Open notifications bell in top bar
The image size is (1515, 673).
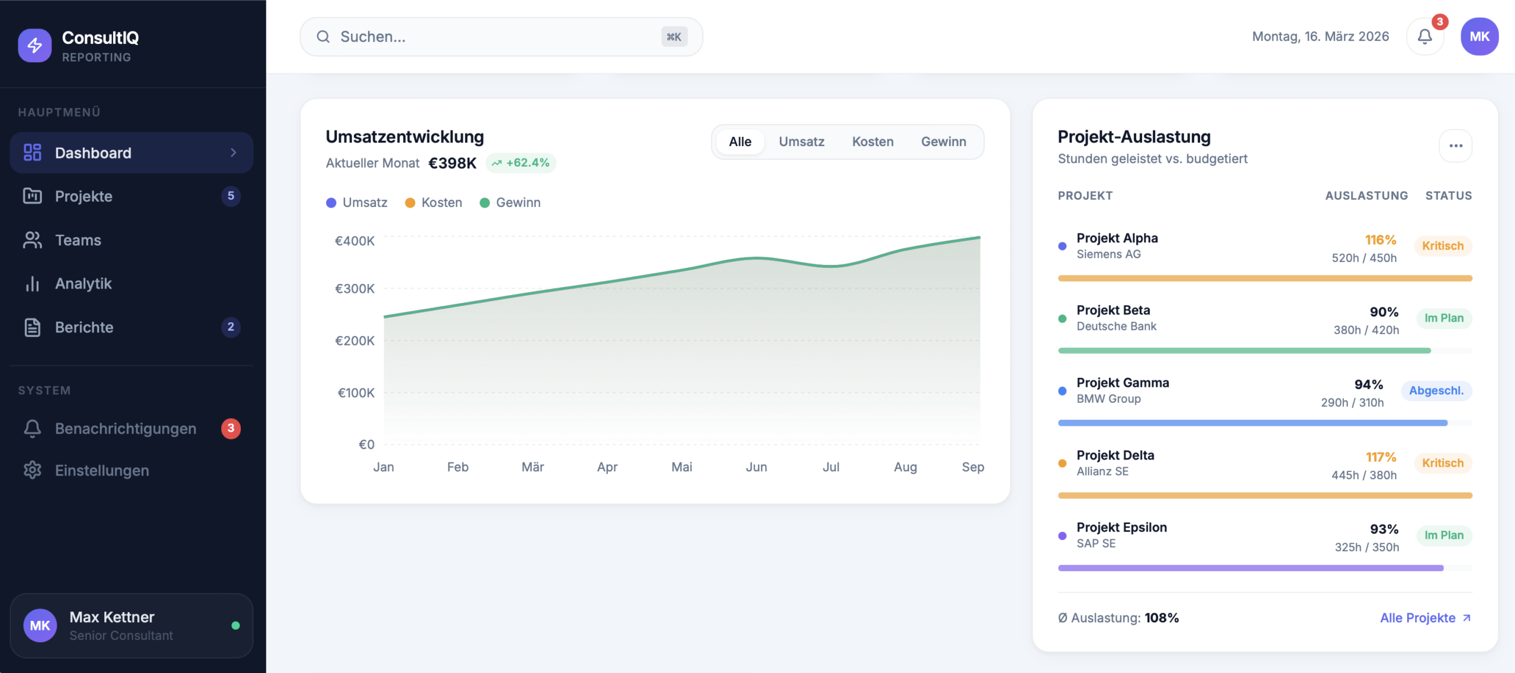[x=1424, y=37]
